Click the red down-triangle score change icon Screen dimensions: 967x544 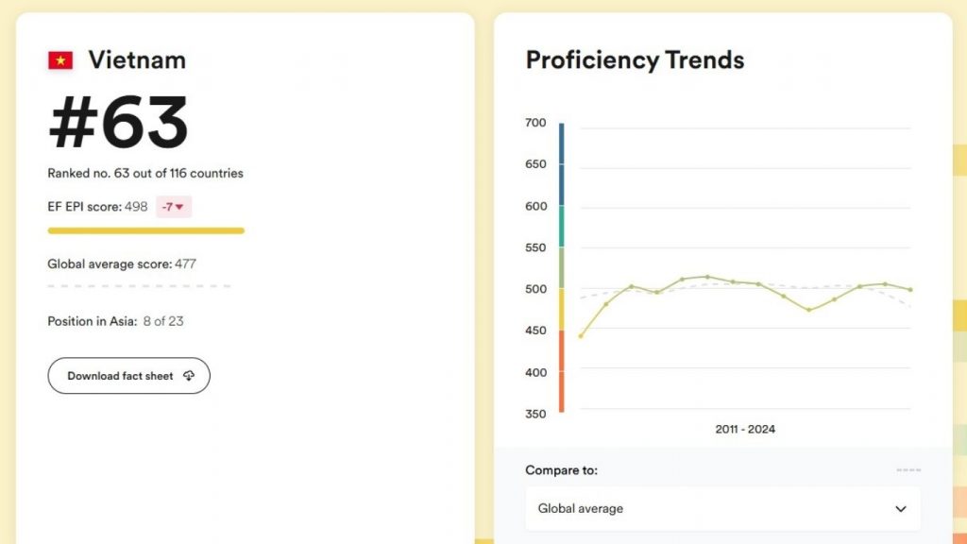pos(179,207)
